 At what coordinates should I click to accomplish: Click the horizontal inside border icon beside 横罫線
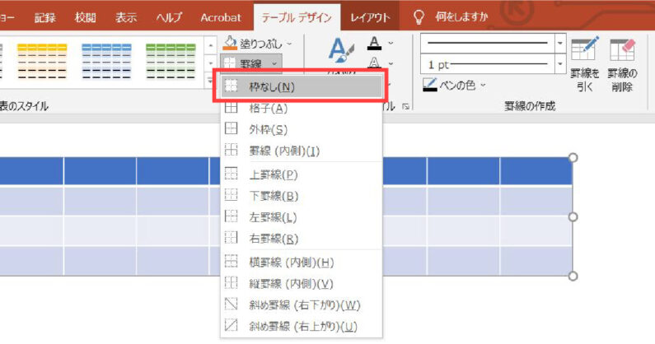(x=231, y=261)
